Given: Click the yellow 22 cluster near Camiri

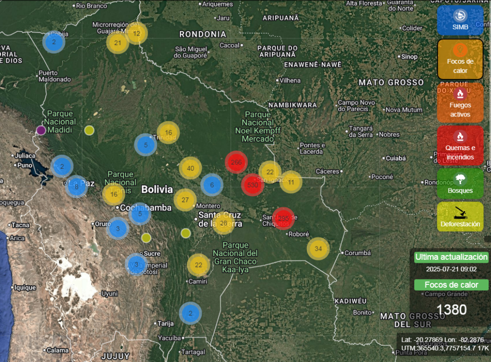Looking at the screenshot, I should [x=199, y=265].
